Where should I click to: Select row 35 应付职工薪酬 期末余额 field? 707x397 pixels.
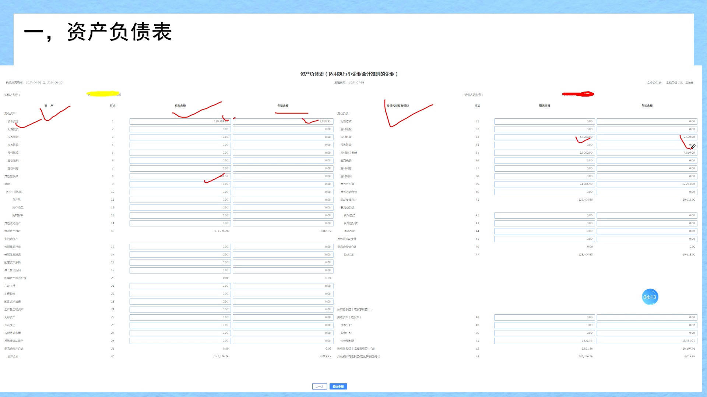(x=545, y=153)
